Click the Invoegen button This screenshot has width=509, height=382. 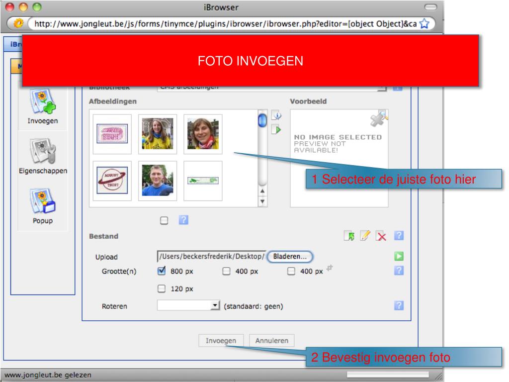[x=221, y=340]
